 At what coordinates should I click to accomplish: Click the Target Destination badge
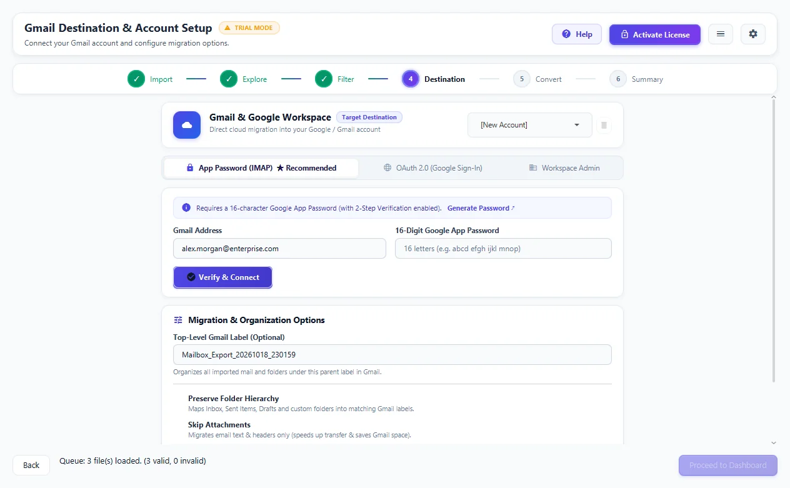369,117
